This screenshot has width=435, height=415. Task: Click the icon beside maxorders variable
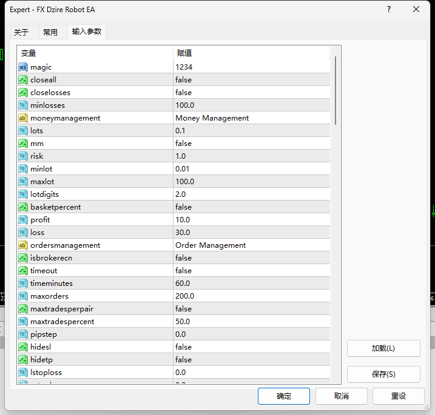click(x=23, y=296)
